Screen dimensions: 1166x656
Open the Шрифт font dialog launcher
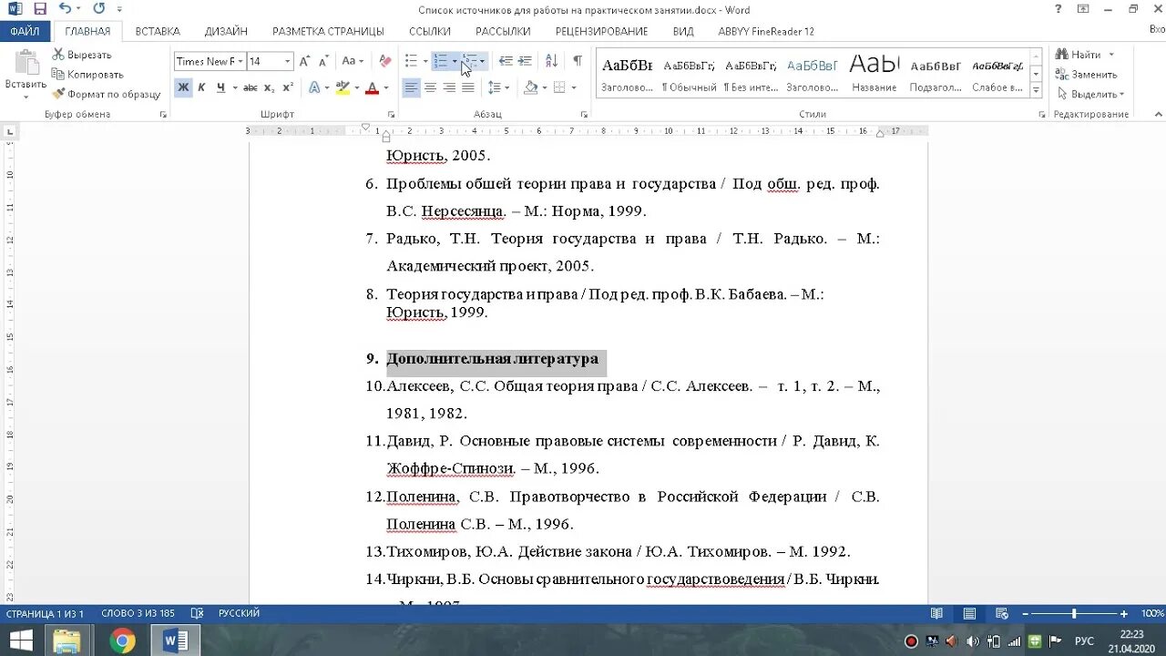pyautogui.click(x=393, y=115)
